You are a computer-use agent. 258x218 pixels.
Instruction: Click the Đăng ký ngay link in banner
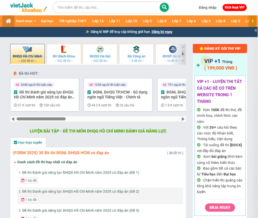click(x=162, y=32)
